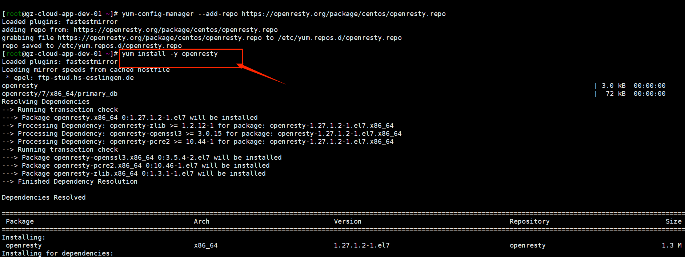Viewport: 685px width, 257px height.
Task: Click 'repo saved to /etc/yum.repos.d/openresty.repo' line
Action: [x=92, y=46]
